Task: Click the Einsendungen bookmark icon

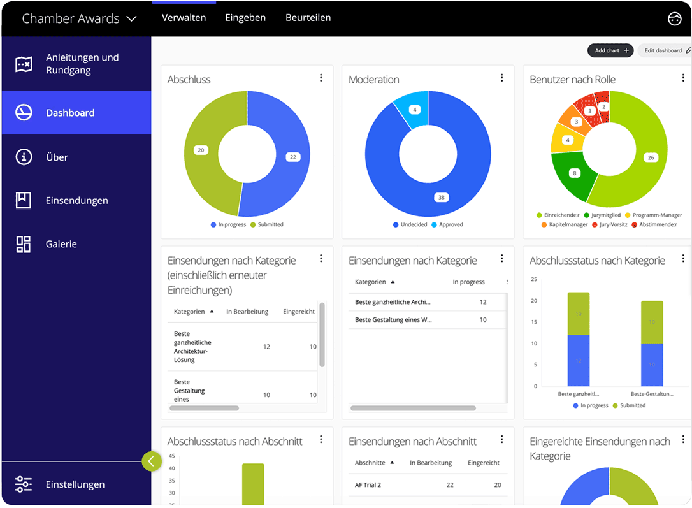Action: [x=24, y=200]
